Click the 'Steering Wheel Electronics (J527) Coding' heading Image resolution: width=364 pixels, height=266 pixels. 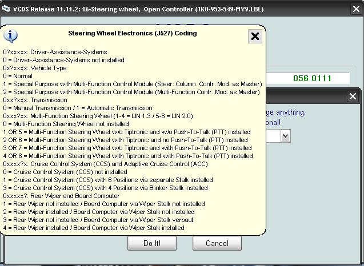[x=133, y=33]
